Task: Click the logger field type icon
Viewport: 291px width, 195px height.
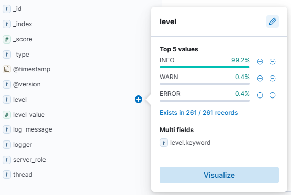Action: coord(7,145)
